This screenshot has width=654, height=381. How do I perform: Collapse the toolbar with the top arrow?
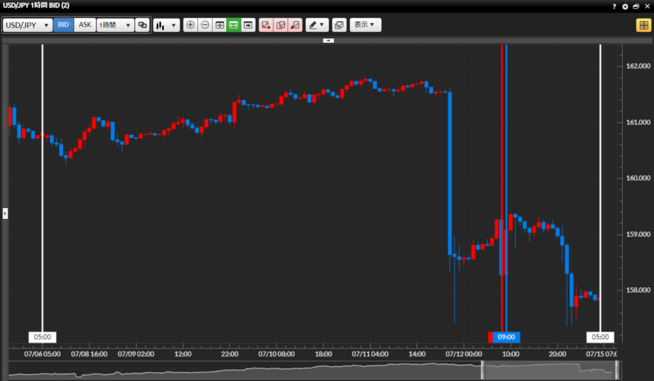[x=328, y=40]
